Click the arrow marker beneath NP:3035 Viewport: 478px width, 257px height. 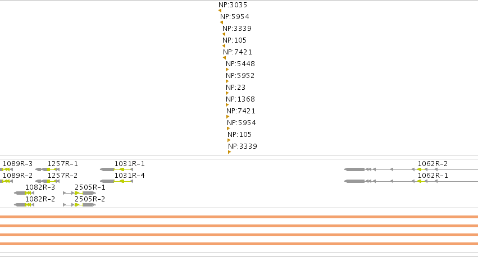(x=220, y=11)
